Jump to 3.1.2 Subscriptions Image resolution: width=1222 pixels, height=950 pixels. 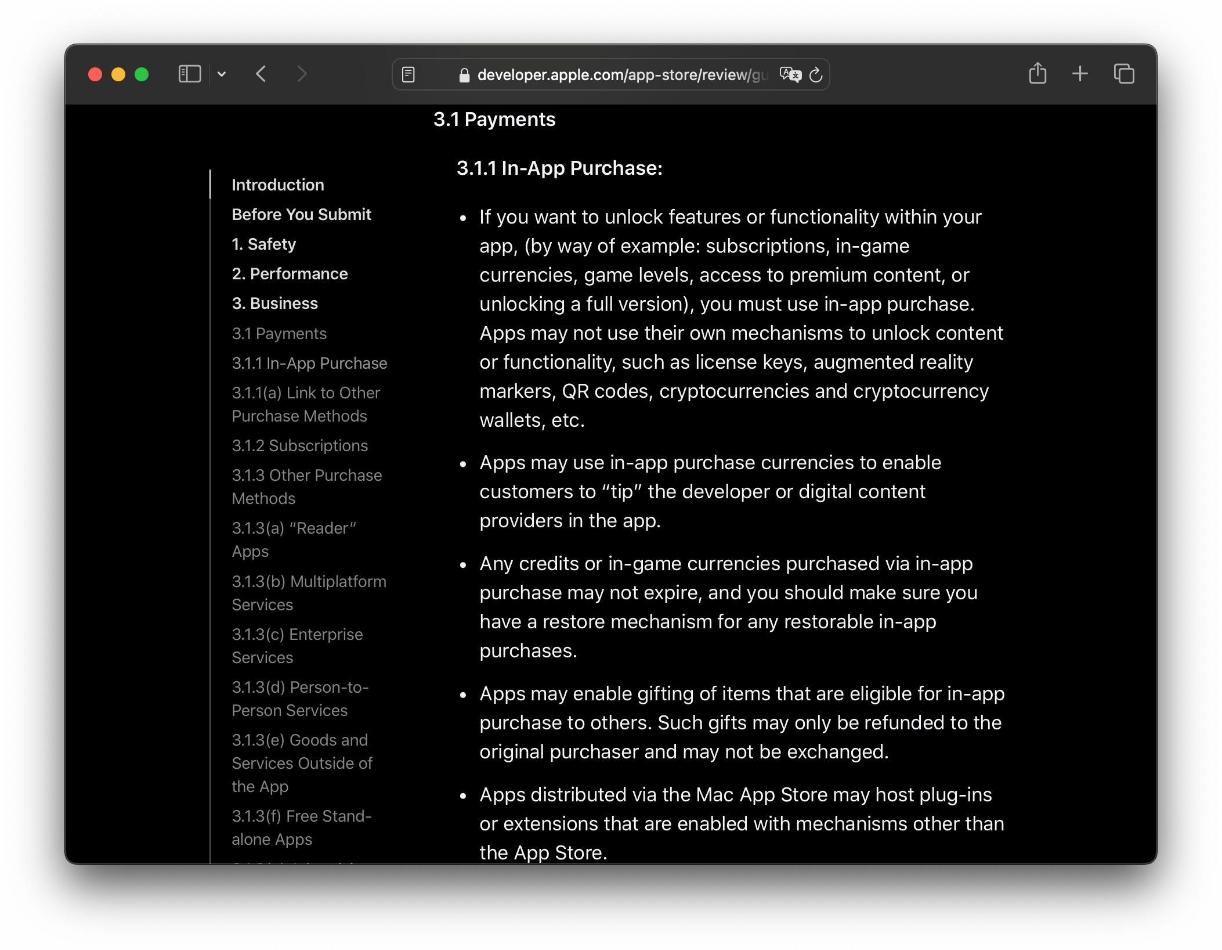(x=299, y=445)
